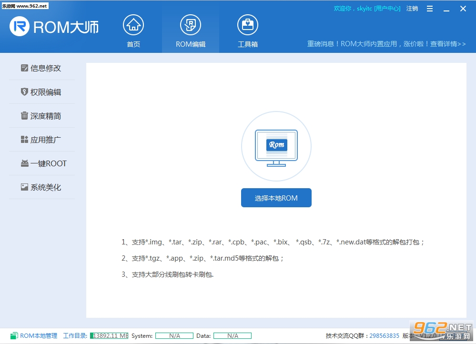Switch to the ROM编辑 tab label
Viewport: 476px width, 344px height.
(x=191, y=44)
